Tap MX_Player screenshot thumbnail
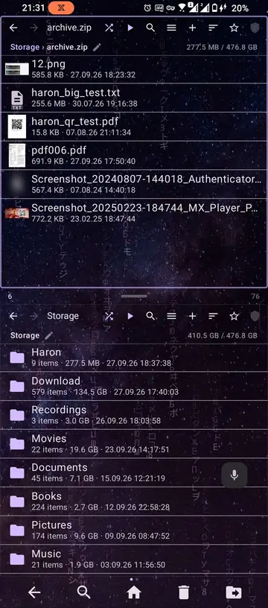268x608 pixels. point(17,212)
